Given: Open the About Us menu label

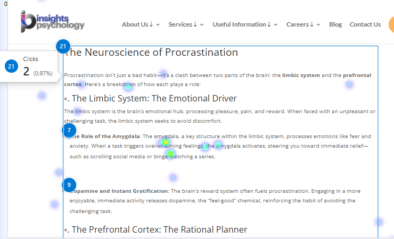Looking at the screenshot, I should click(135, 24).
